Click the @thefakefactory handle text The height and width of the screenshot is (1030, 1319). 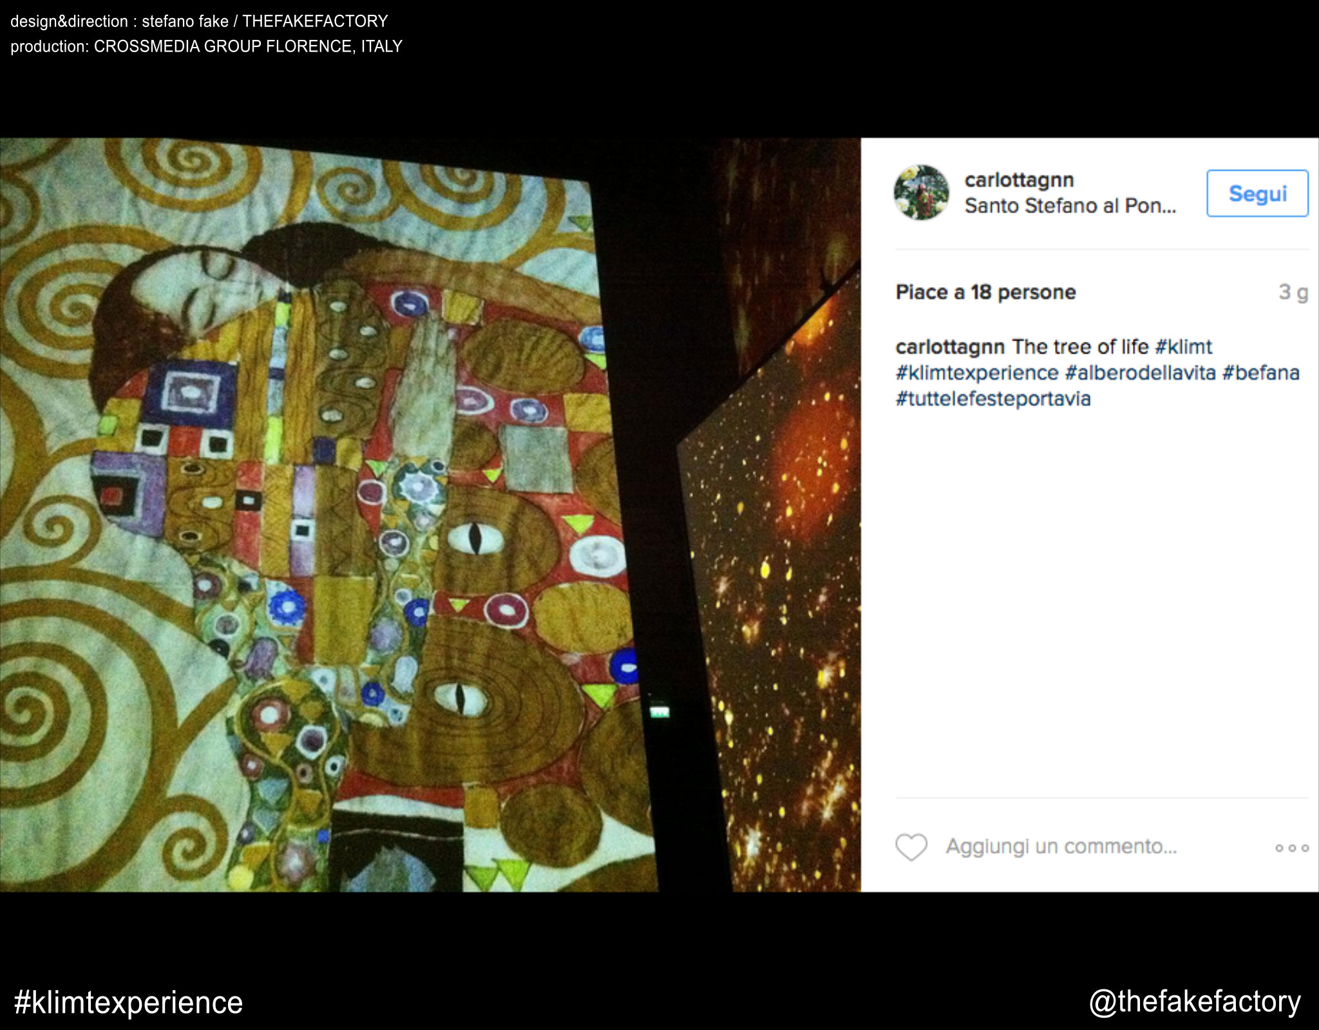[x=1194, y=1002]
